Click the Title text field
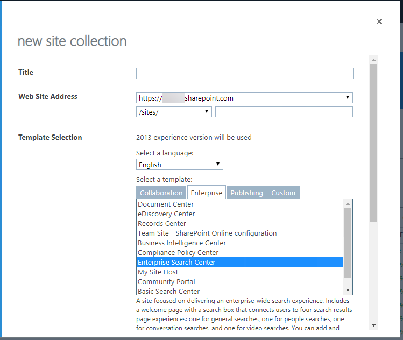 point(245,74)
